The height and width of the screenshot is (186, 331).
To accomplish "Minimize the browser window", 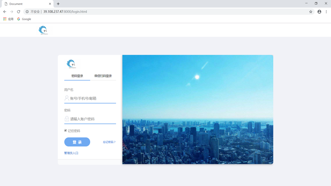I will pyautogui.click(x=306, y=3).
